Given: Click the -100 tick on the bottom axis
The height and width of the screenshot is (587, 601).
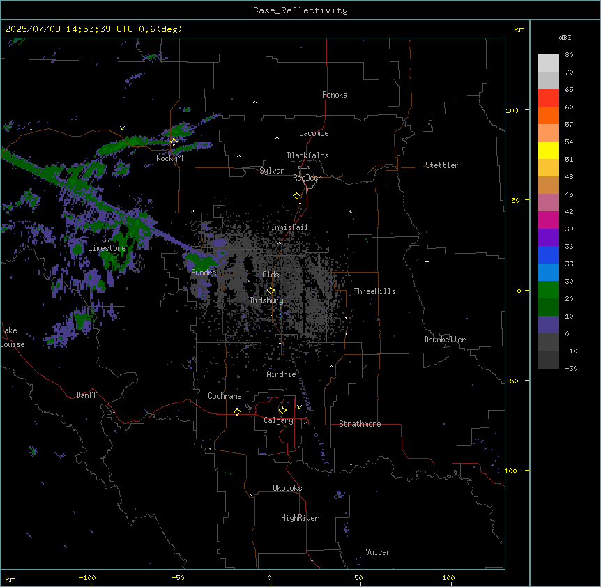Looking at the screenshot, I should (x=87, y=577).
